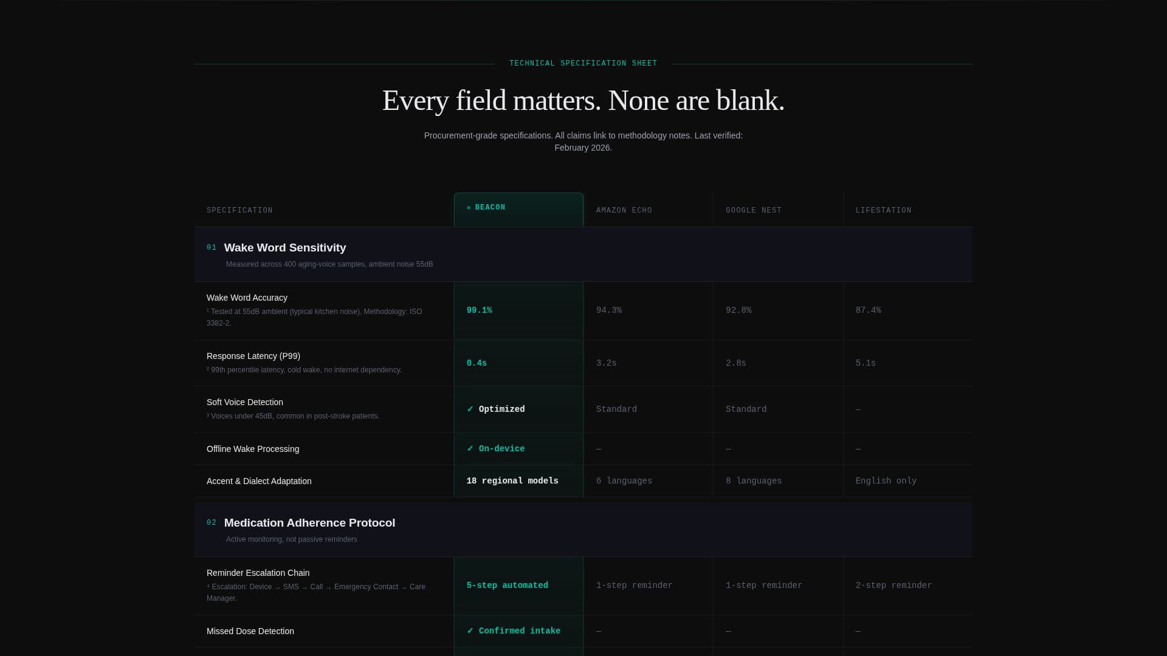1167x656 pixels.
Task: Click Google Nest's 92.8% accuracy value
Action: pos(738,310)
